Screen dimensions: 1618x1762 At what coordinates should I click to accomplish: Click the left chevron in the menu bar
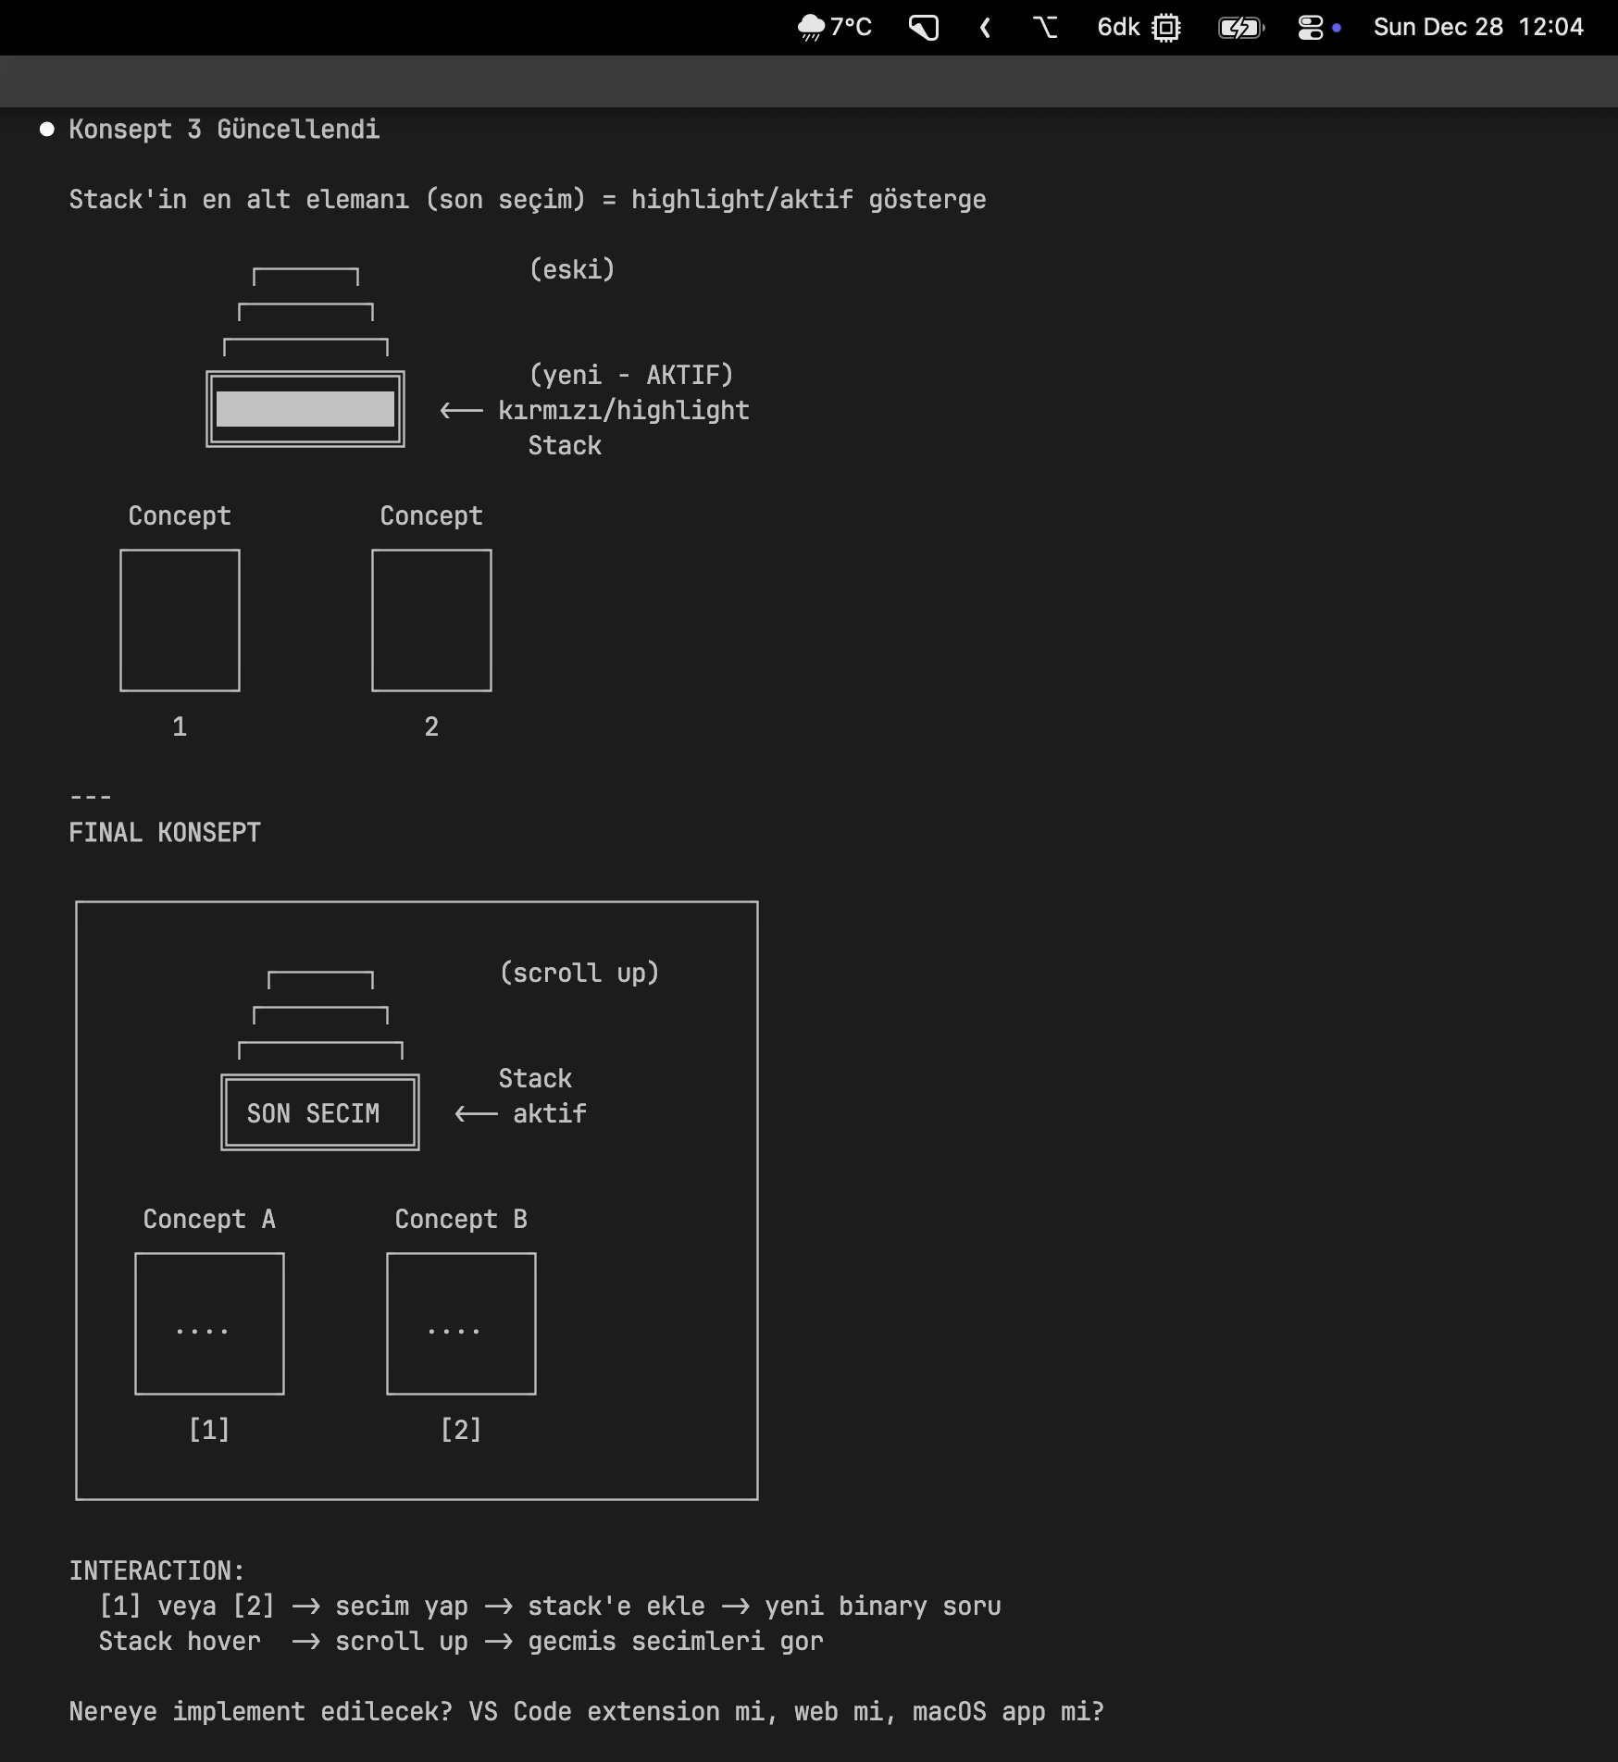pyautogui.click(x=985, y=28)
